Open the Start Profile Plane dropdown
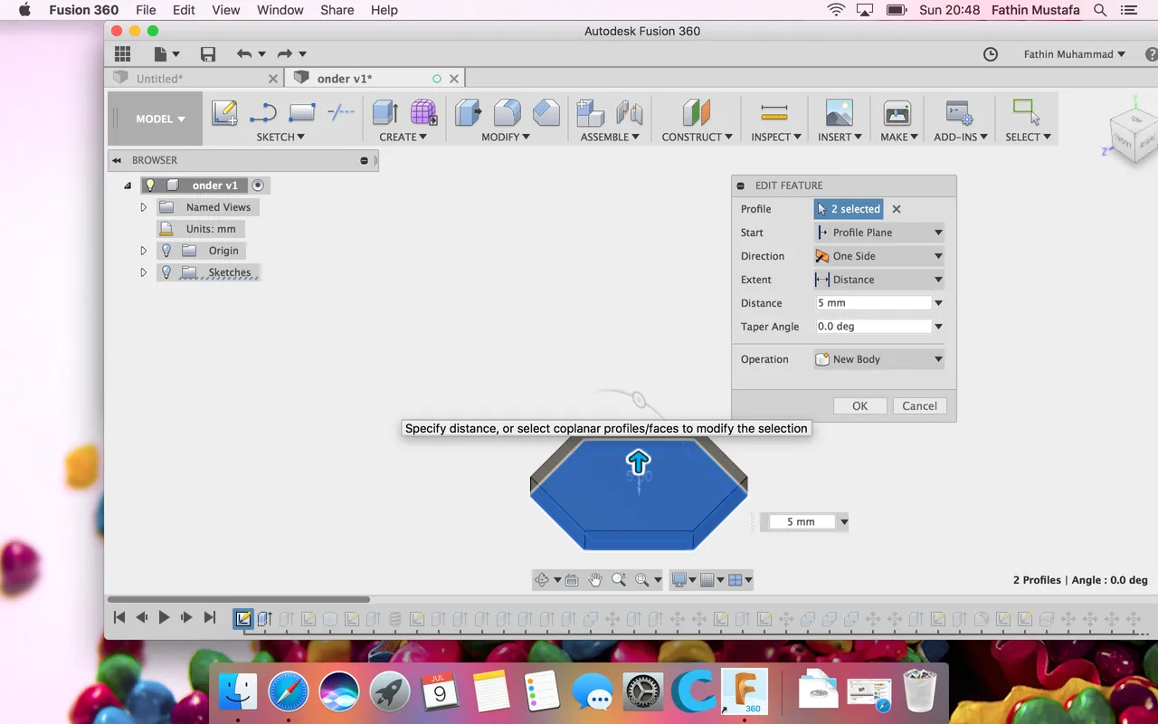This screenshot has width=1158, height=724. pos(879,233)
